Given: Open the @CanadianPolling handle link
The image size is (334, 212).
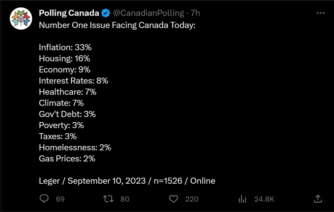Looking at the screenshot, I should [148, 13].
